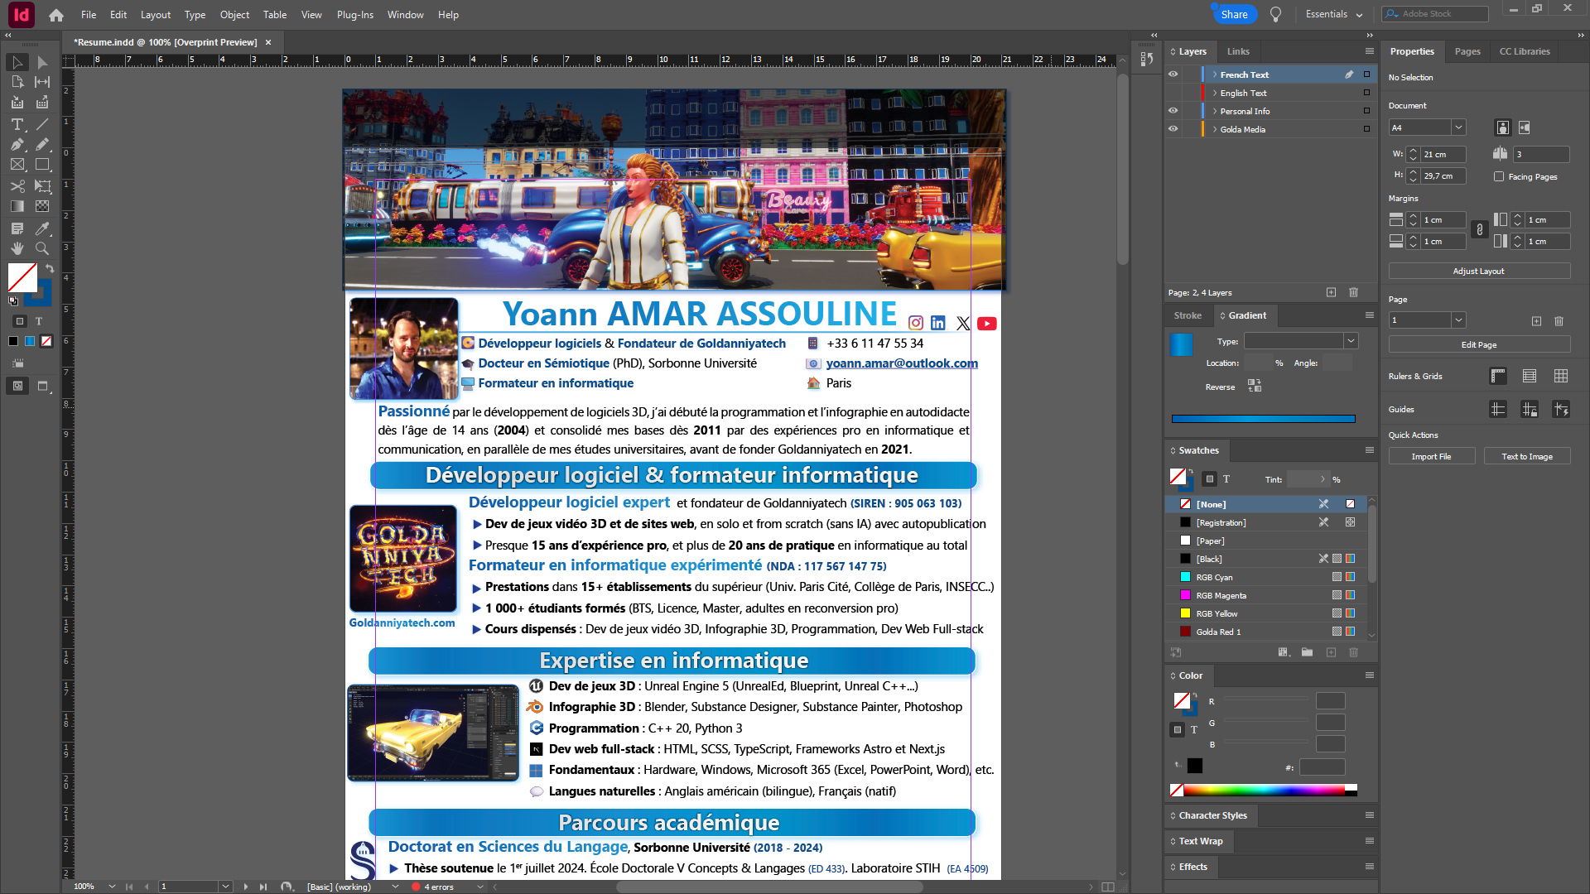Select the Eyedropper tool
The width and height of the screenshot is (1590, 894).
click(x=42, y=228)
